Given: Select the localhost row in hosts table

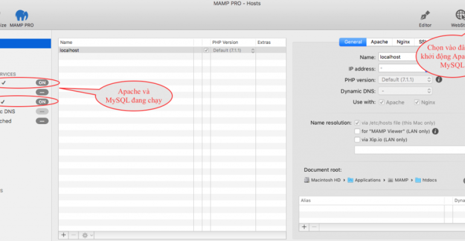Looking at the screenshot, I should tap(172, 51).
